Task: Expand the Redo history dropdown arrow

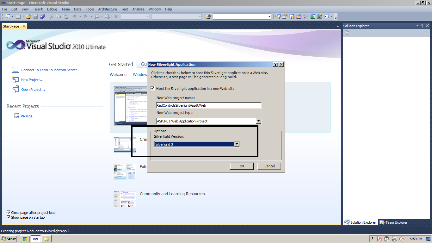Action: click(x=91, y=16)
